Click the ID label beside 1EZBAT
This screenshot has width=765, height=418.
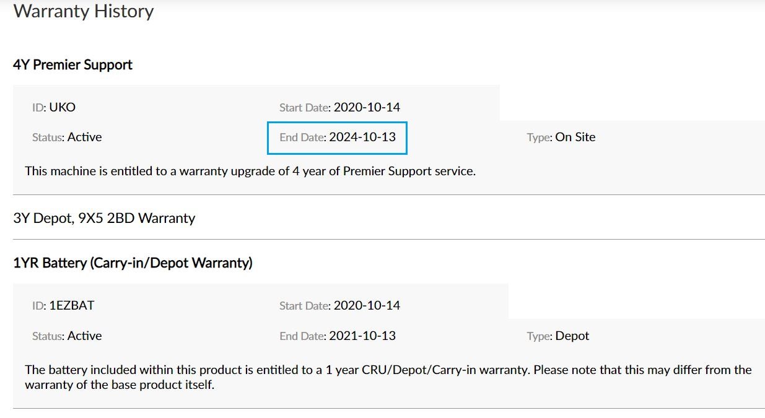tap(39, 305)
